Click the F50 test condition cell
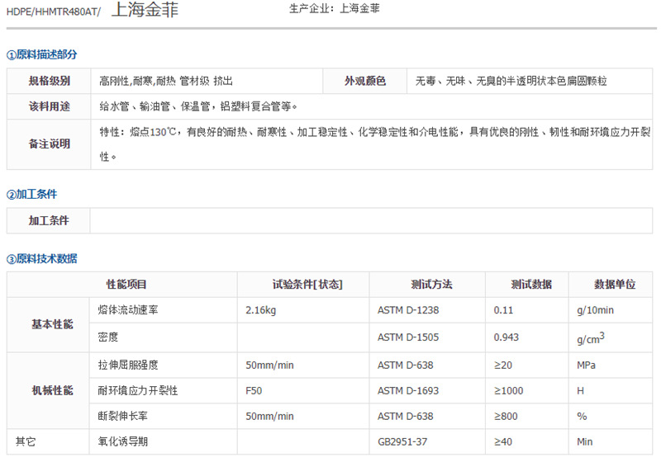Screen dimensions: 661x462 coord(303,390)
